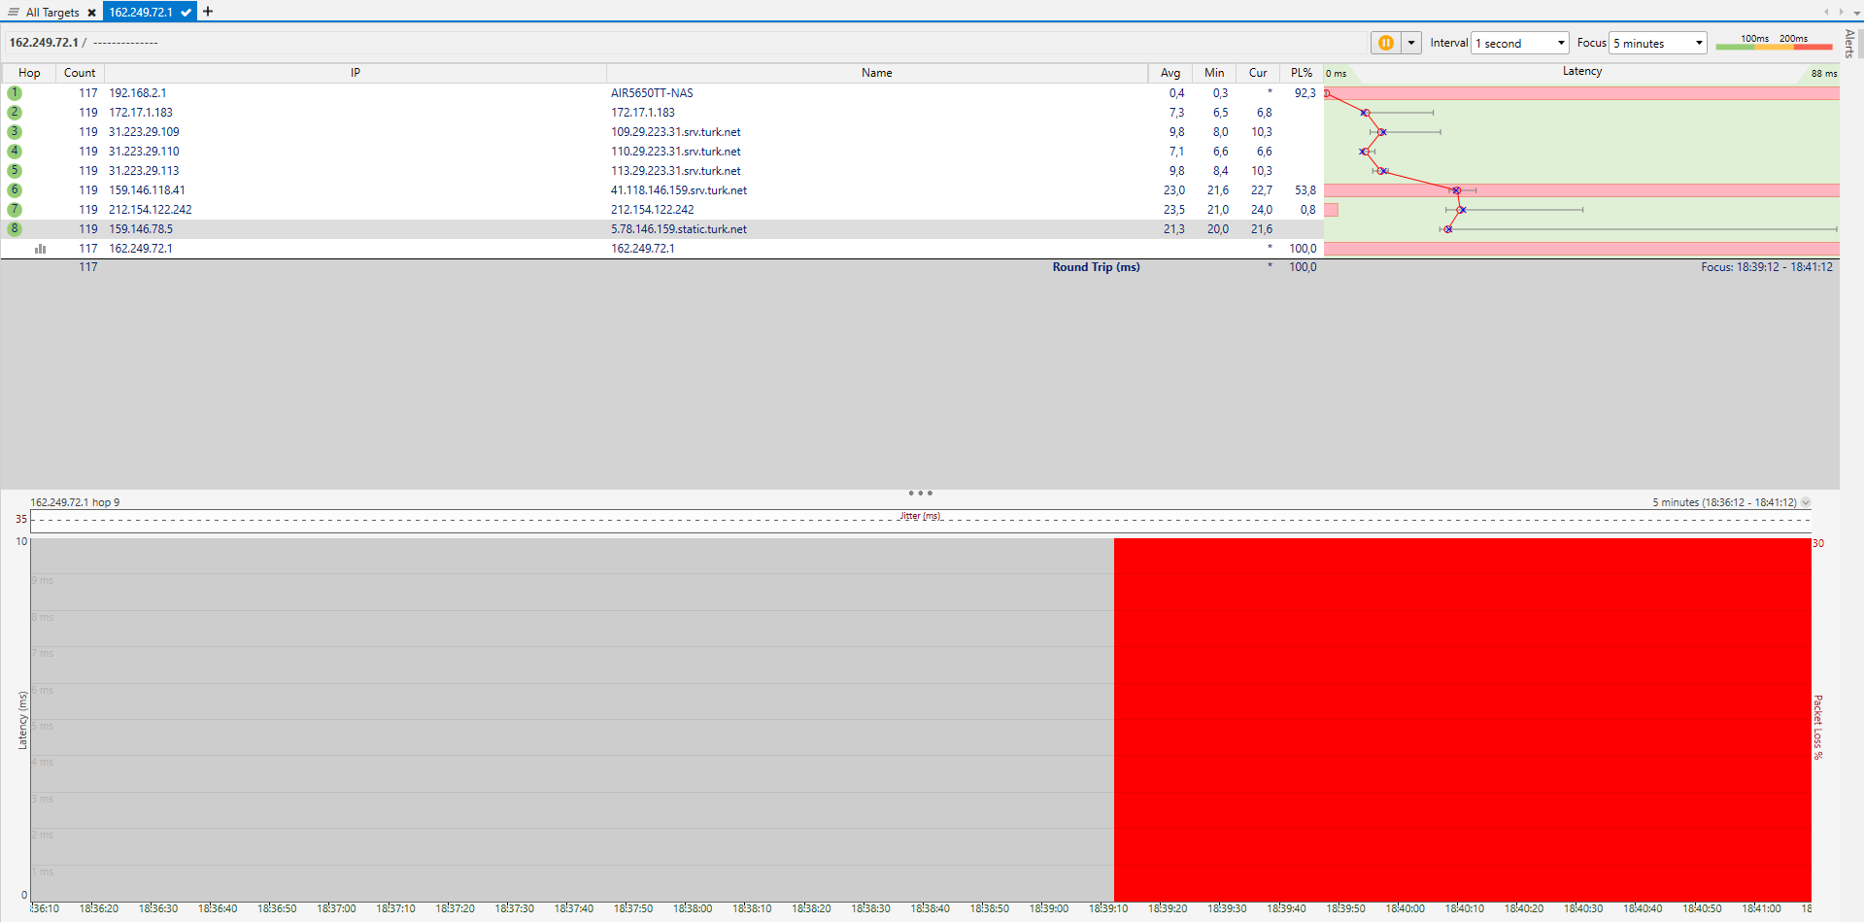Click the Count column header
This screenshot has width=1864, height=922.
tap(80, 73)
